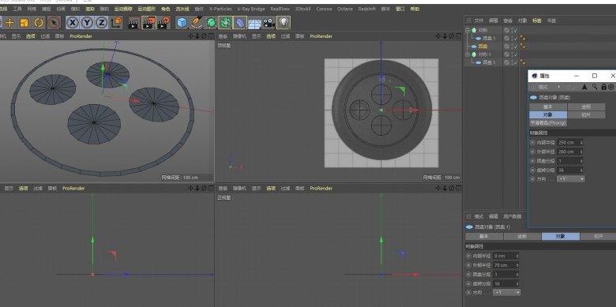Toggle the Z axis lock
The height and width of the screenshot is (307, 616).
click(101, 23)
